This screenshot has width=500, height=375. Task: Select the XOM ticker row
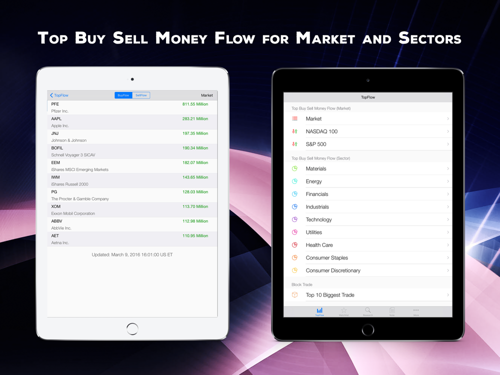[132, 210]
